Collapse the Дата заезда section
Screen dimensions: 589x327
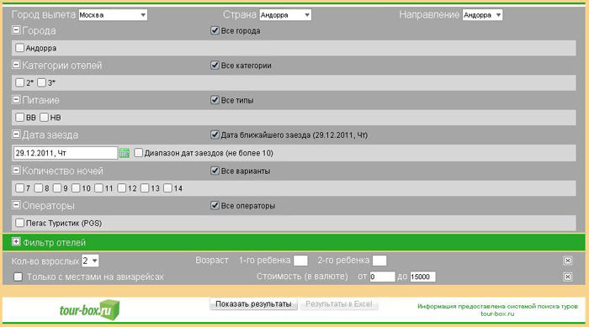16,134
